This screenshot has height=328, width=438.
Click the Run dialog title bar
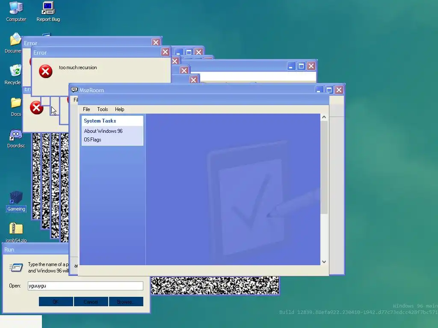tap(36, 249)
